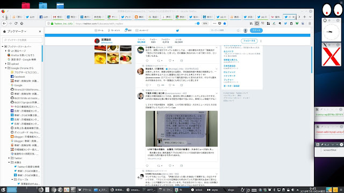Viewport: 344px width, 193px height.
Task: View the ツイート count tab
Action: coord(141,41)
